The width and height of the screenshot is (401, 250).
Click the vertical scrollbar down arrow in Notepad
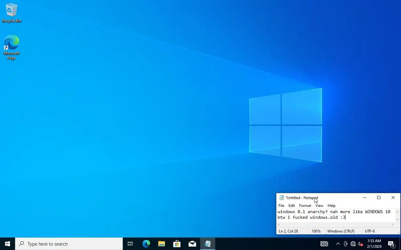click(x=398, y=219)
